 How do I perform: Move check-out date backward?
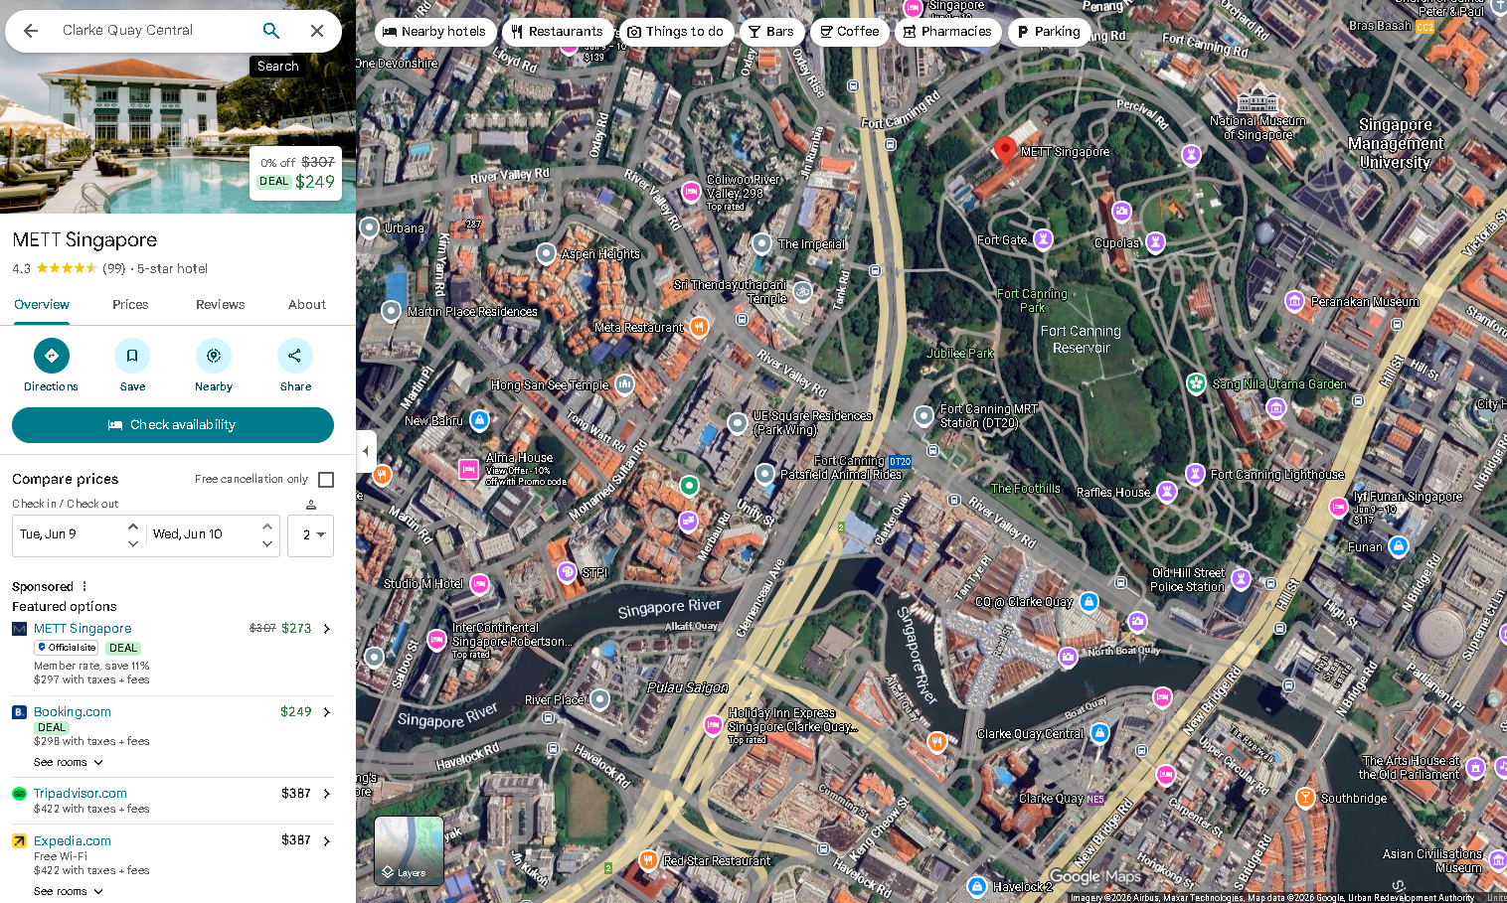(x=267, y=543)
